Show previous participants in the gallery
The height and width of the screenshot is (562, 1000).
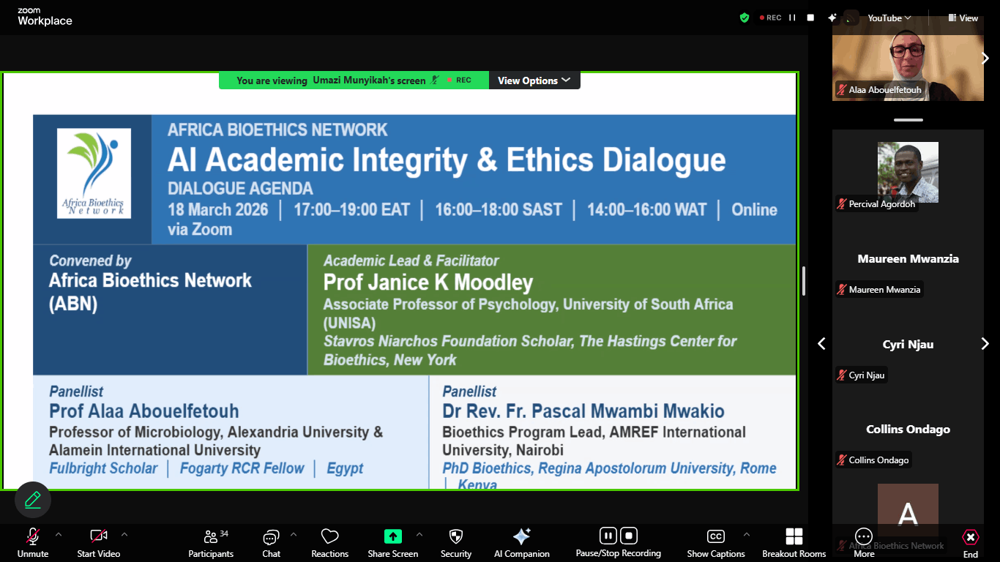[x=821, y=344]
